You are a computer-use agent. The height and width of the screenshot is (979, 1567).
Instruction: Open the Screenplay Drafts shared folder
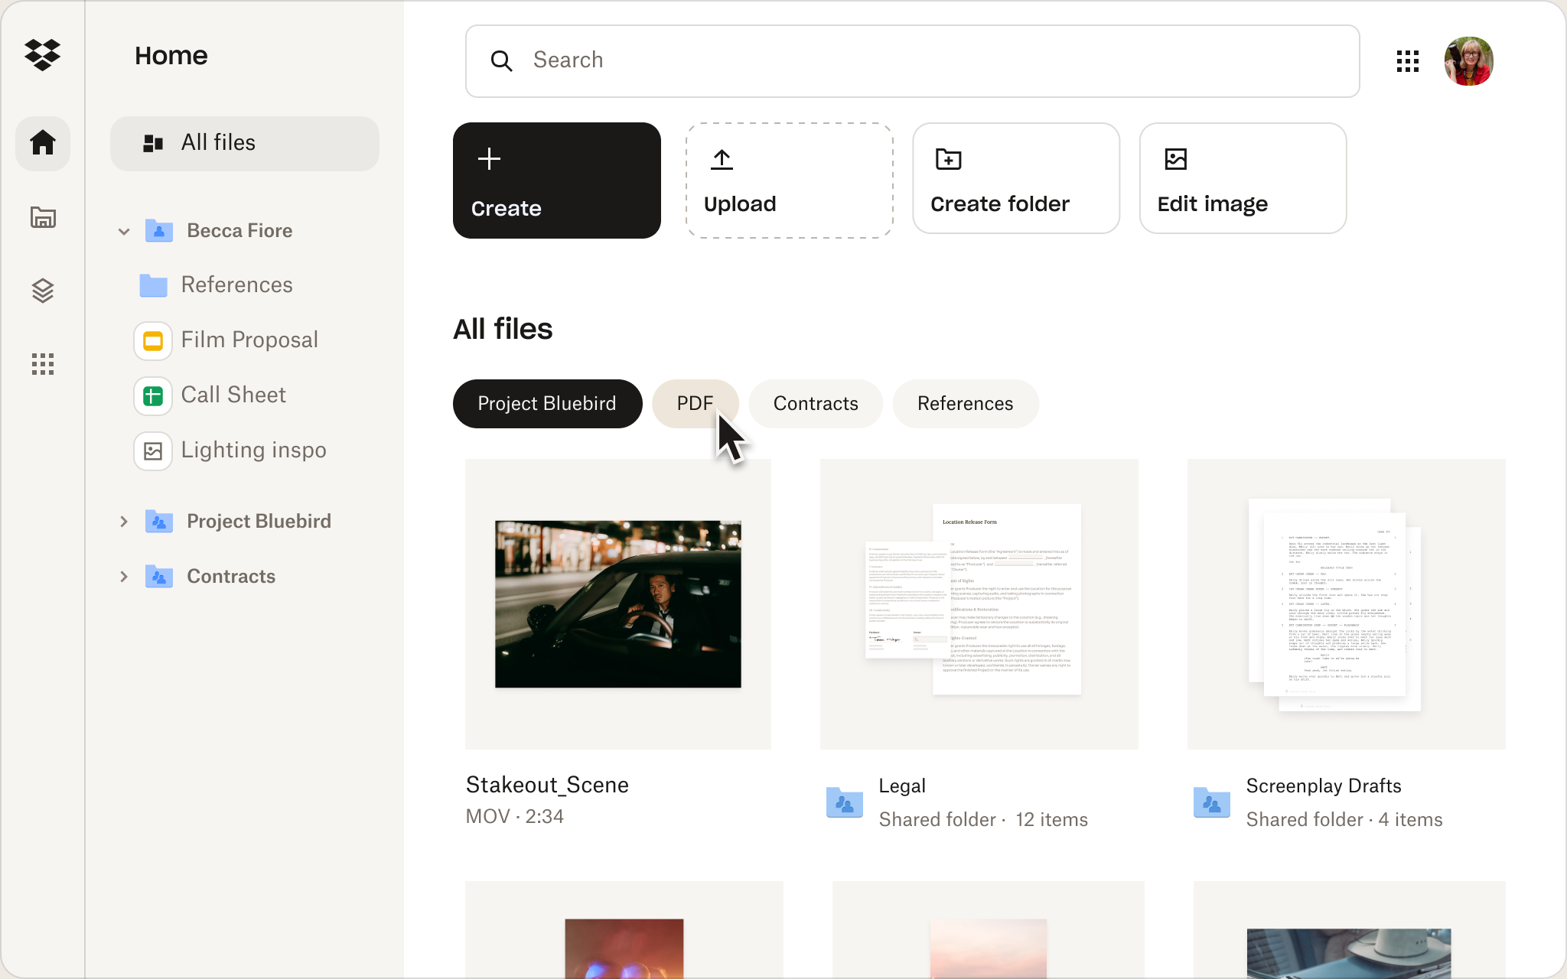click(1345, 603)
